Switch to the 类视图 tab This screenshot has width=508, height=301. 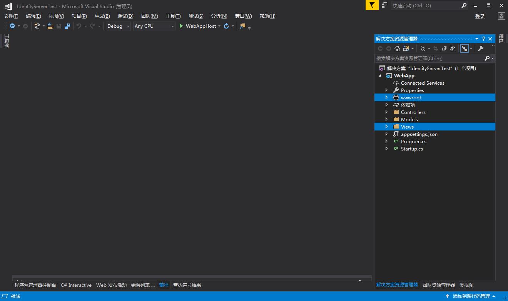pos(466,285)
